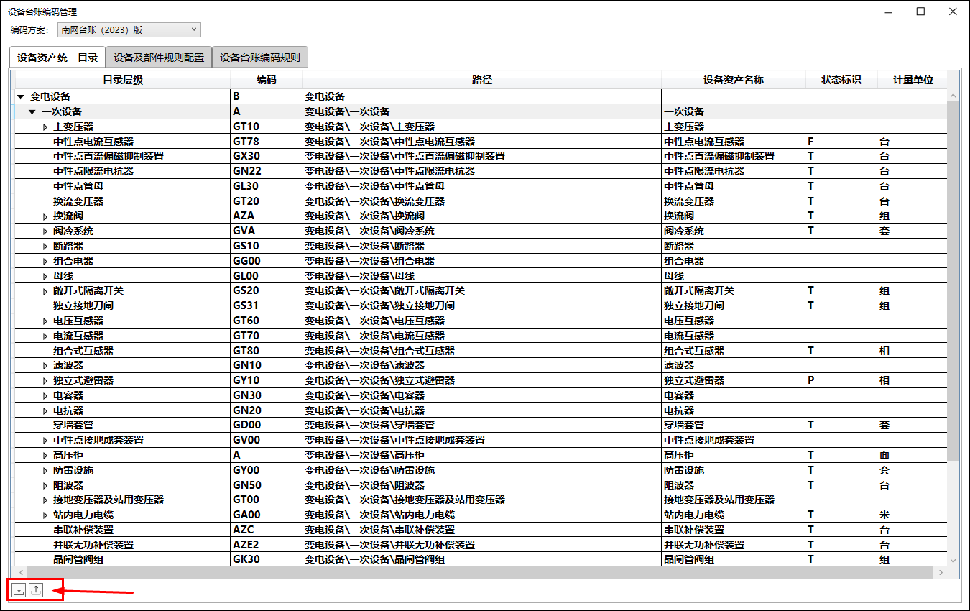Image resolution: width=970 pixels, height=611 pixels.
Task: Click the code cell GS10
Action: 267,246
